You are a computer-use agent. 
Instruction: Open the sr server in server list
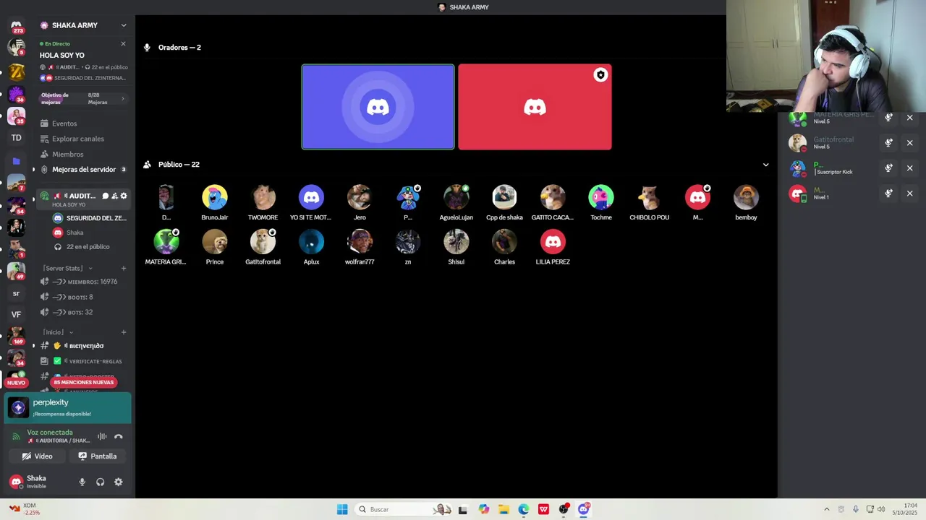click(16, 293)
